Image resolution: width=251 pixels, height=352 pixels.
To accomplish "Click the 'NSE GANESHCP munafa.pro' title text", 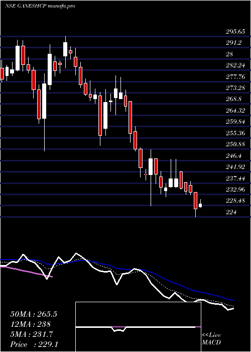I will [x=40, y=6].
